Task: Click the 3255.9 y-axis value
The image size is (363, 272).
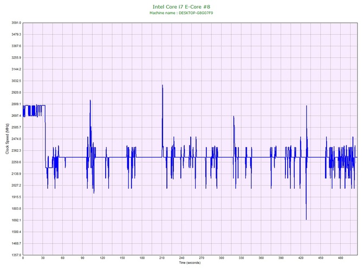Action: (16, 57)
